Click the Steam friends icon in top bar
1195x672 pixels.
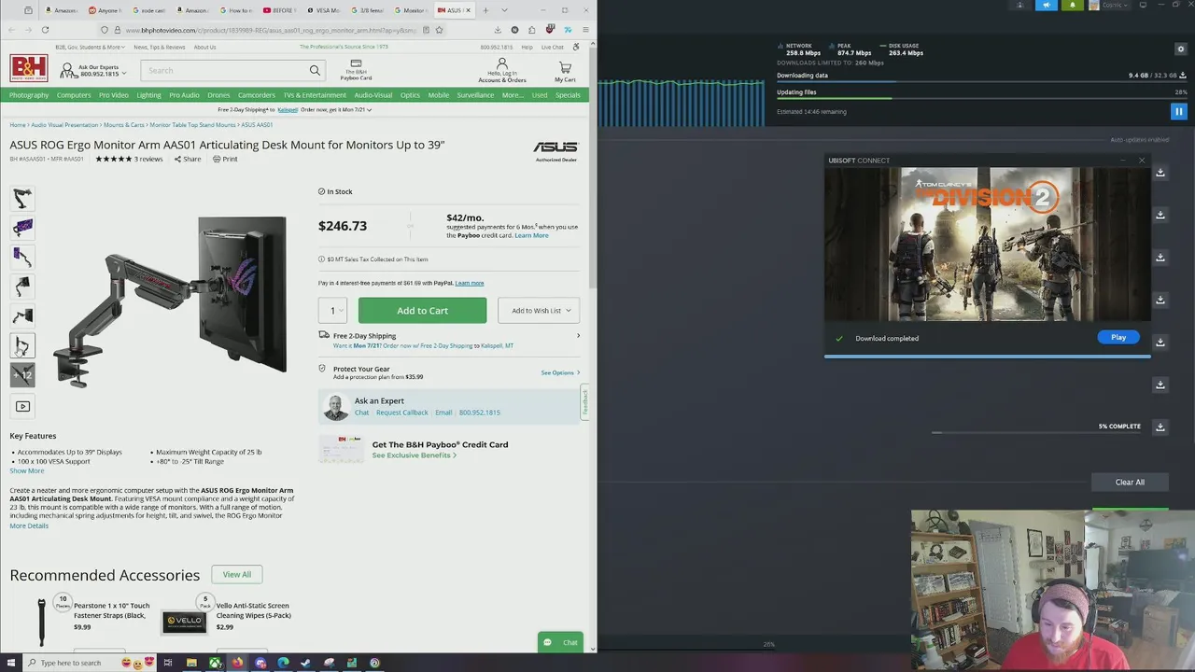coord(1020,6)
